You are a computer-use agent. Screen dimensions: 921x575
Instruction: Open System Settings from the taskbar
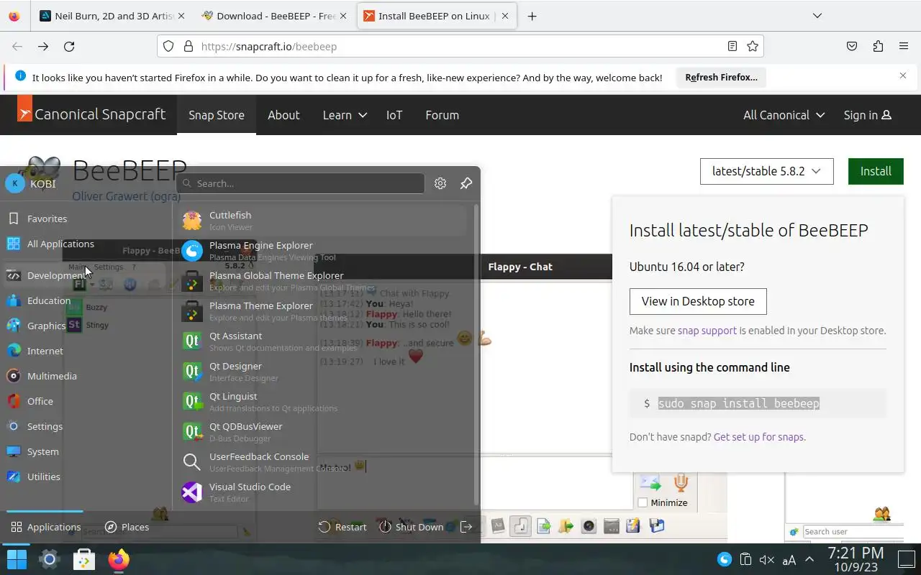pos(50,559)
